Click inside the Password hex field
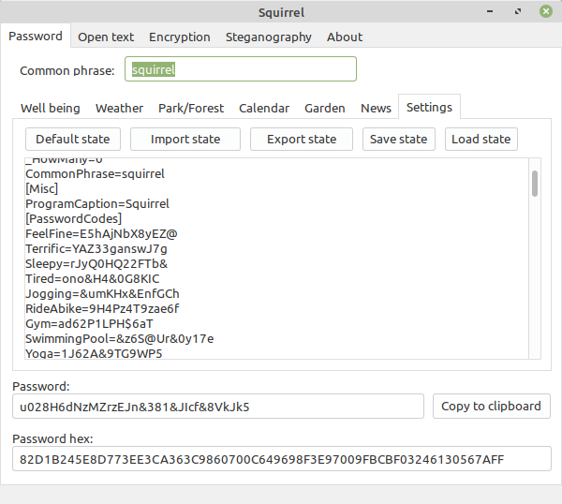This screenshot has width=562, height=504. click(282, 458)
